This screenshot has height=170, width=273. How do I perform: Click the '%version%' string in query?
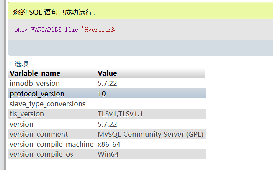point(99,30)
